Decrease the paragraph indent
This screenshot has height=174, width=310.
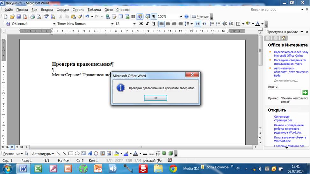coord(225,24)
